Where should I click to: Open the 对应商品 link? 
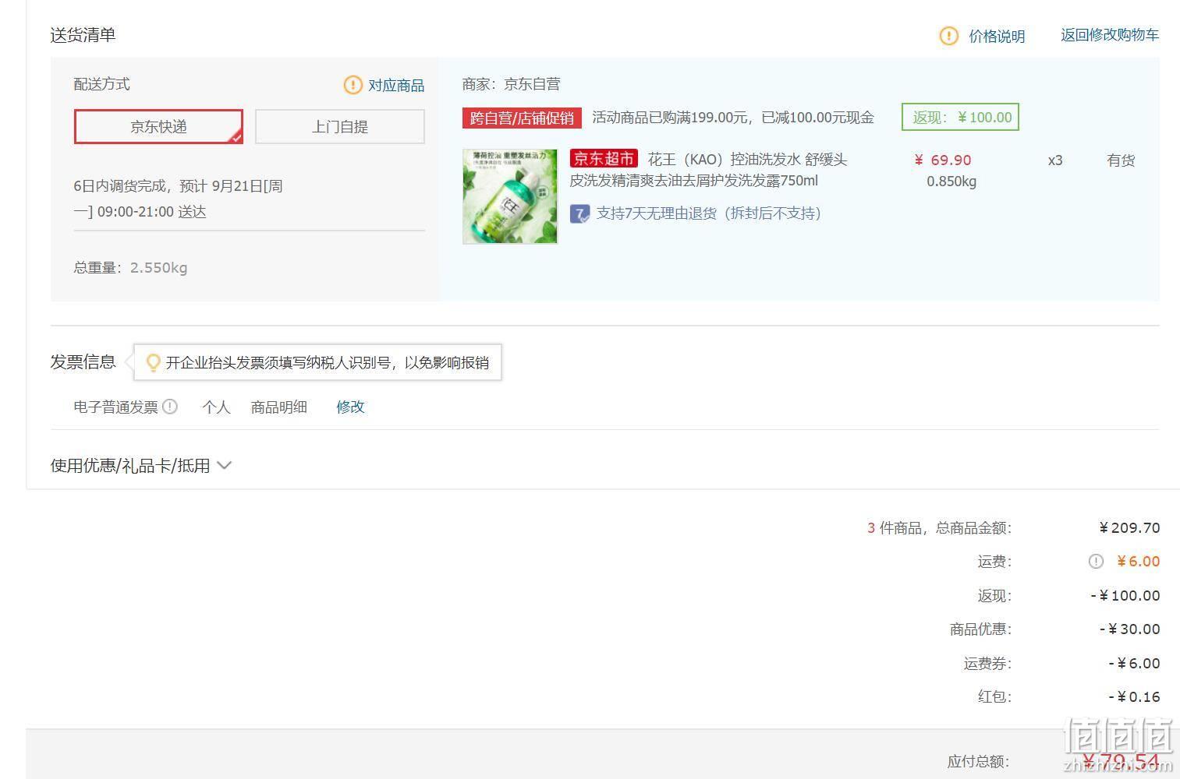[x=396, y=85]
